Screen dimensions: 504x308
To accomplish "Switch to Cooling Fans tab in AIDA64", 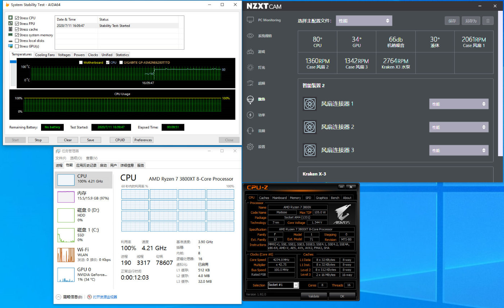I will point(45,55).
